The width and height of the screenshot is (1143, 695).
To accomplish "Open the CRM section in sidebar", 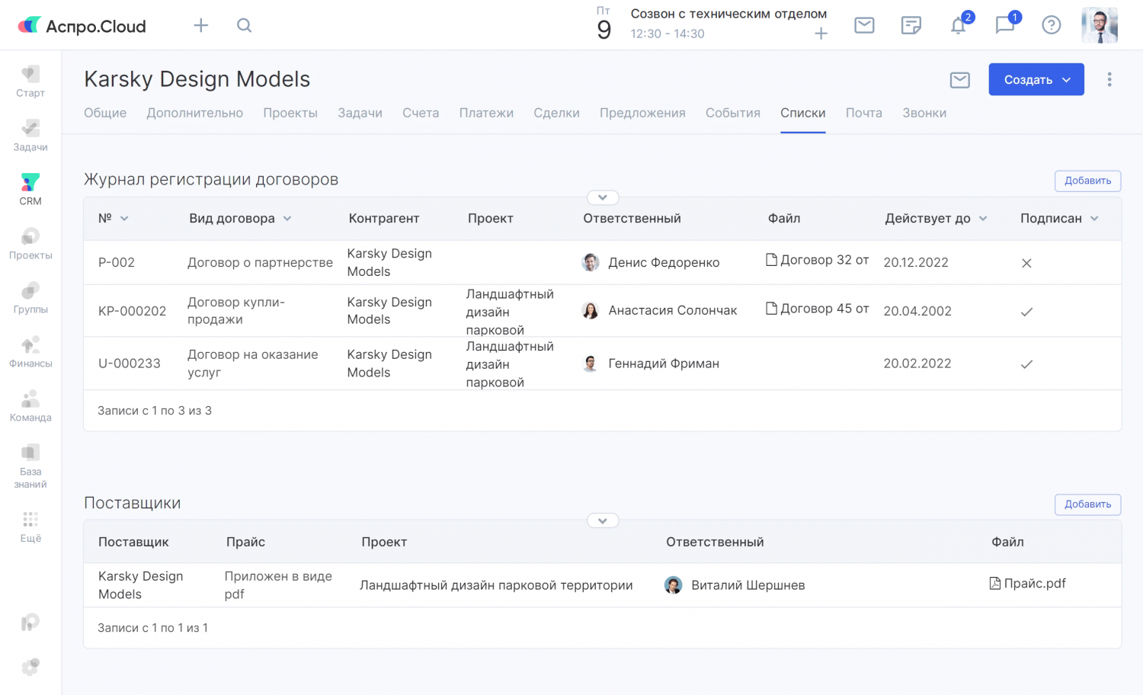I will coord(30,189).
